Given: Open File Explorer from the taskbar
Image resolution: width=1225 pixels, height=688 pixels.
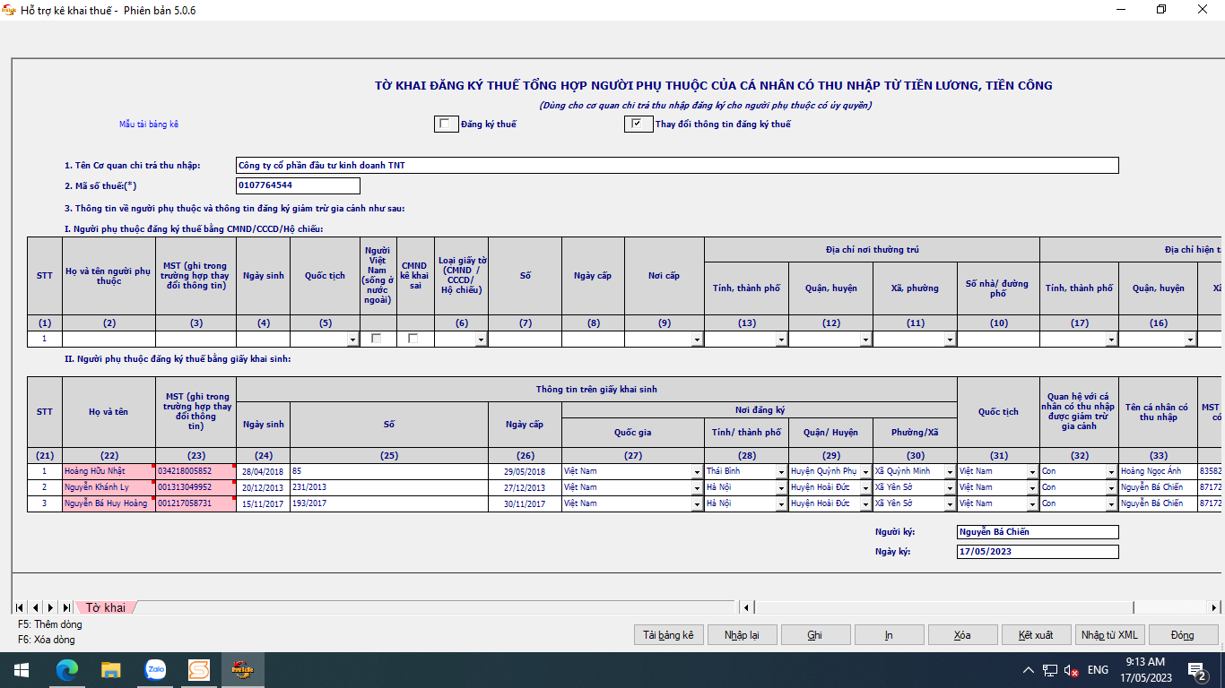Looking at the screenshot, I should click(x=111, y=669).
